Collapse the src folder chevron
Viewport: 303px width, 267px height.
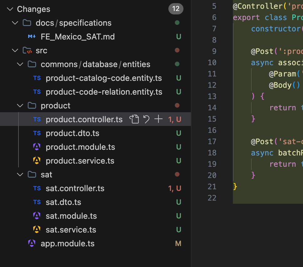[15, 50]
